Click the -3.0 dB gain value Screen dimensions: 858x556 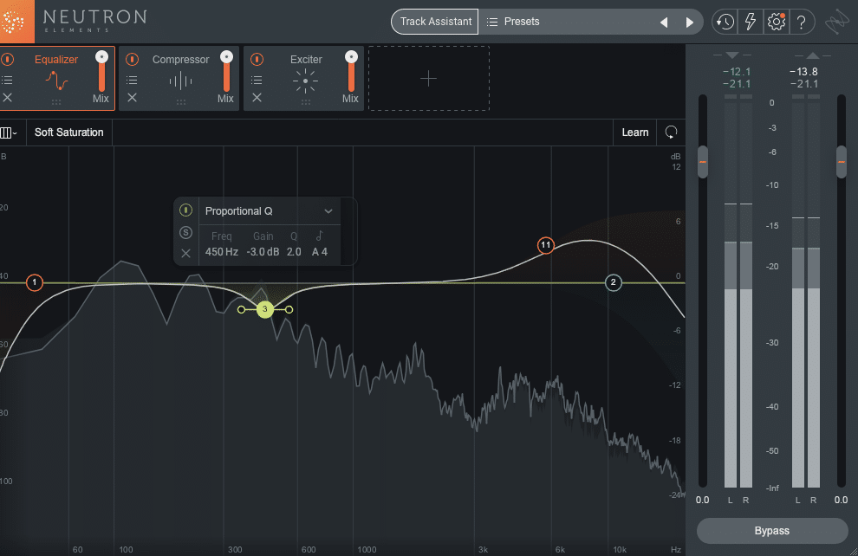[263, 252]
